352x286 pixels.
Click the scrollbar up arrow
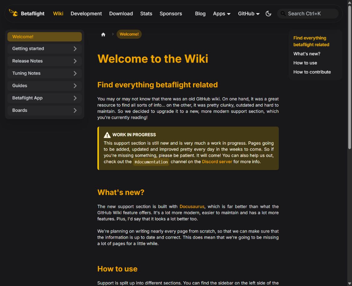point(350,2)
